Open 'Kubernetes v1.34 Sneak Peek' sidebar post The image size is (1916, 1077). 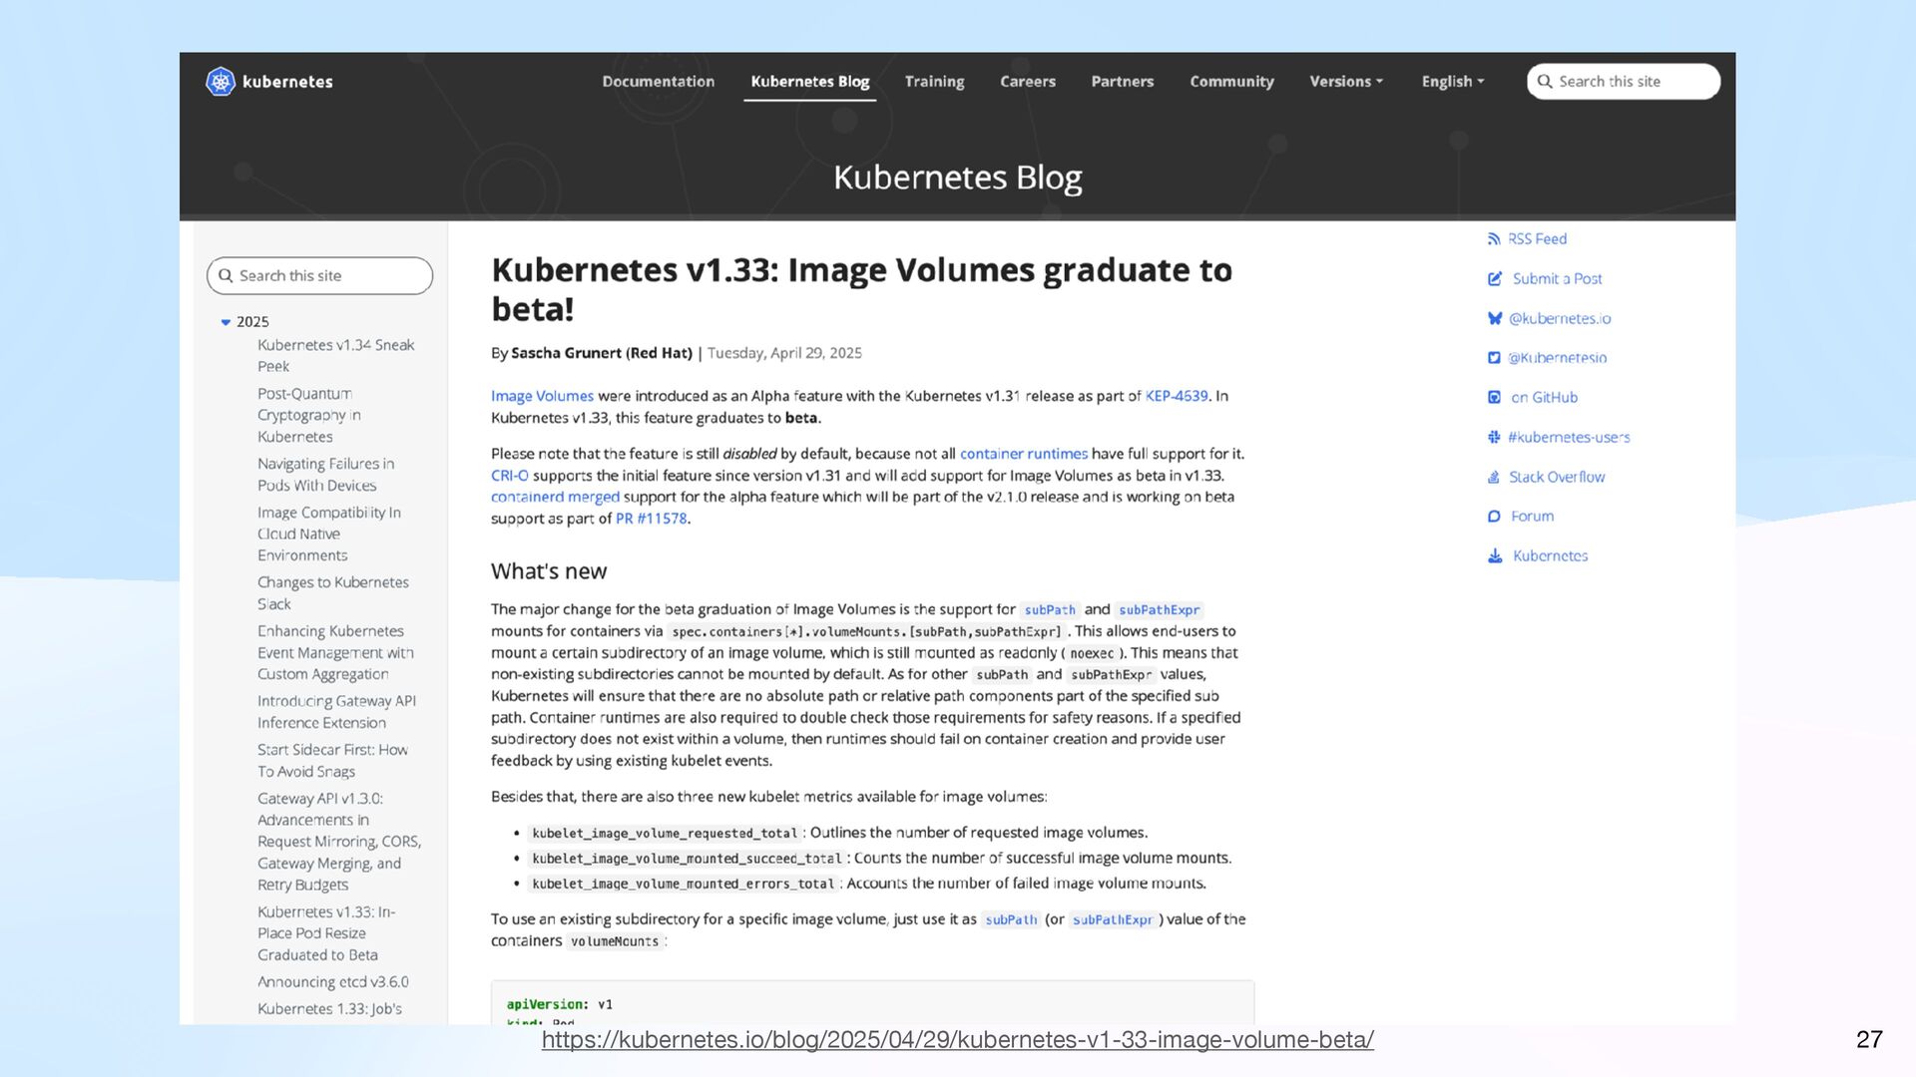[x=335, y=356]
